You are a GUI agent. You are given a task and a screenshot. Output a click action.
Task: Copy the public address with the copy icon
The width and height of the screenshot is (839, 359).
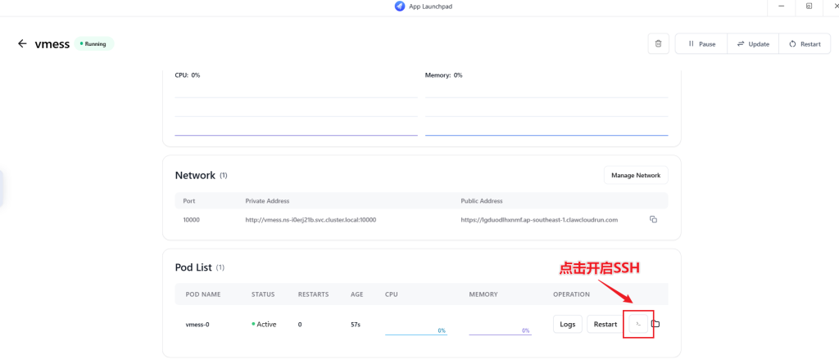pyautogui.click(x=653, y=219)
